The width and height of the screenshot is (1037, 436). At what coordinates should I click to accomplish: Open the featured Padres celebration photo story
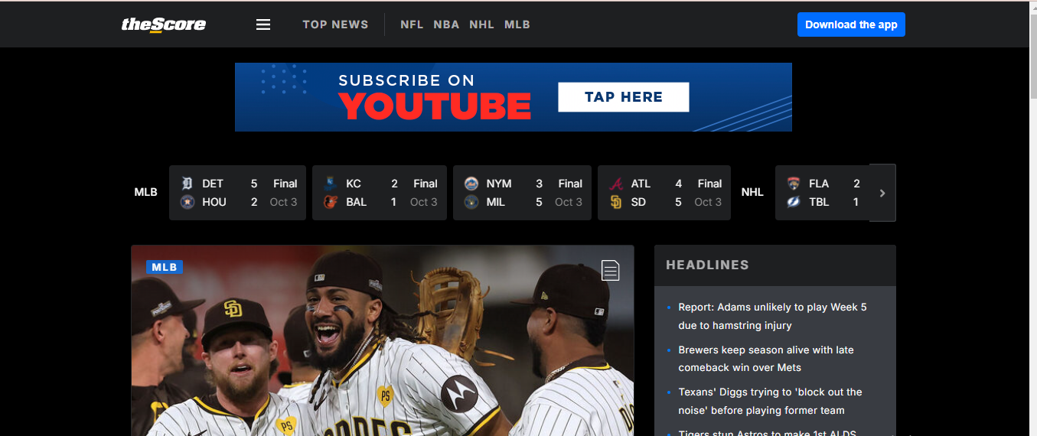pos(383,340)
